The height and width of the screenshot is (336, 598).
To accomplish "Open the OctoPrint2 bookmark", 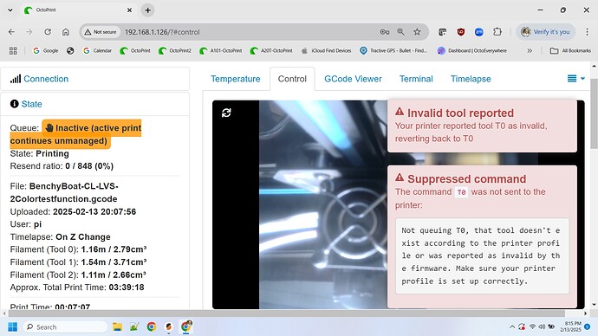I will pyautogui.click(x=175, y=51).
